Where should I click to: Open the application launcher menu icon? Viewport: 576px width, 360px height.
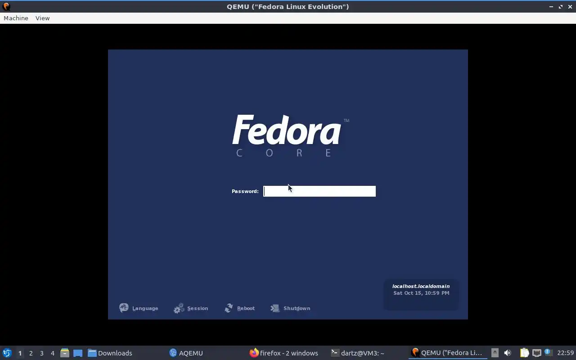[x=7, y=353]
